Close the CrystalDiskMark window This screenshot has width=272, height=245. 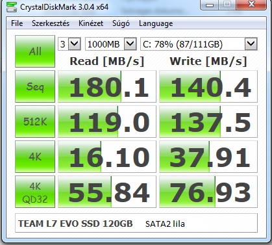[251, 5]
